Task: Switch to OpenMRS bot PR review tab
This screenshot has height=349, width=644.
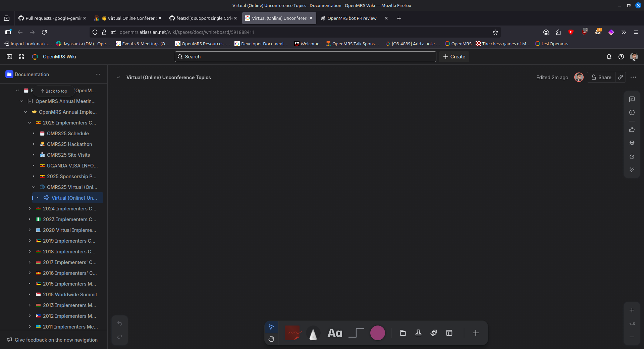Action: click(352, 18)
